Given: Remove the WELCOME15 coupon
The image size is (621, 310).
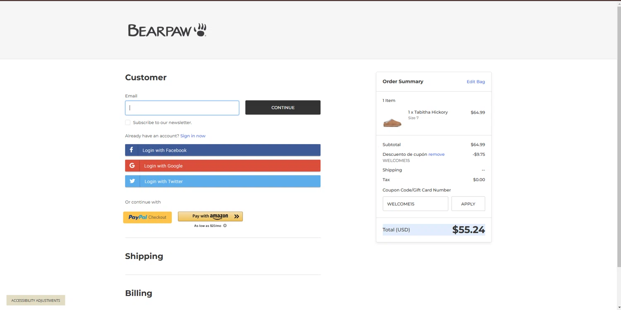Looking at the screenshot, I should tap(436, 154).
